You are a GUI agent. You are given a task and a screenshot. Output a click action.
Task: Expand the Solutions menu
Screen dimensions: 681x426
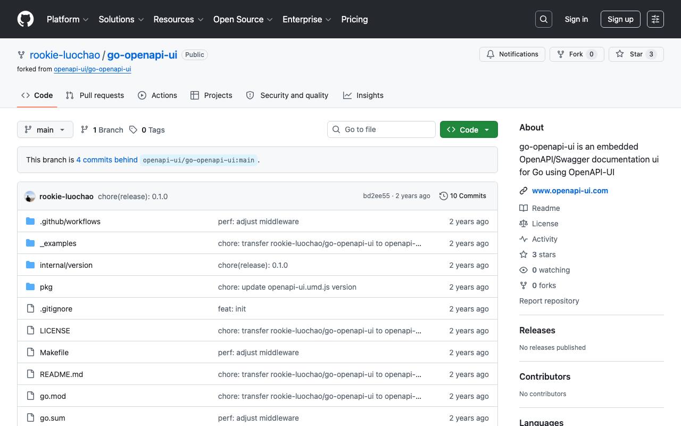click(121, 19)
